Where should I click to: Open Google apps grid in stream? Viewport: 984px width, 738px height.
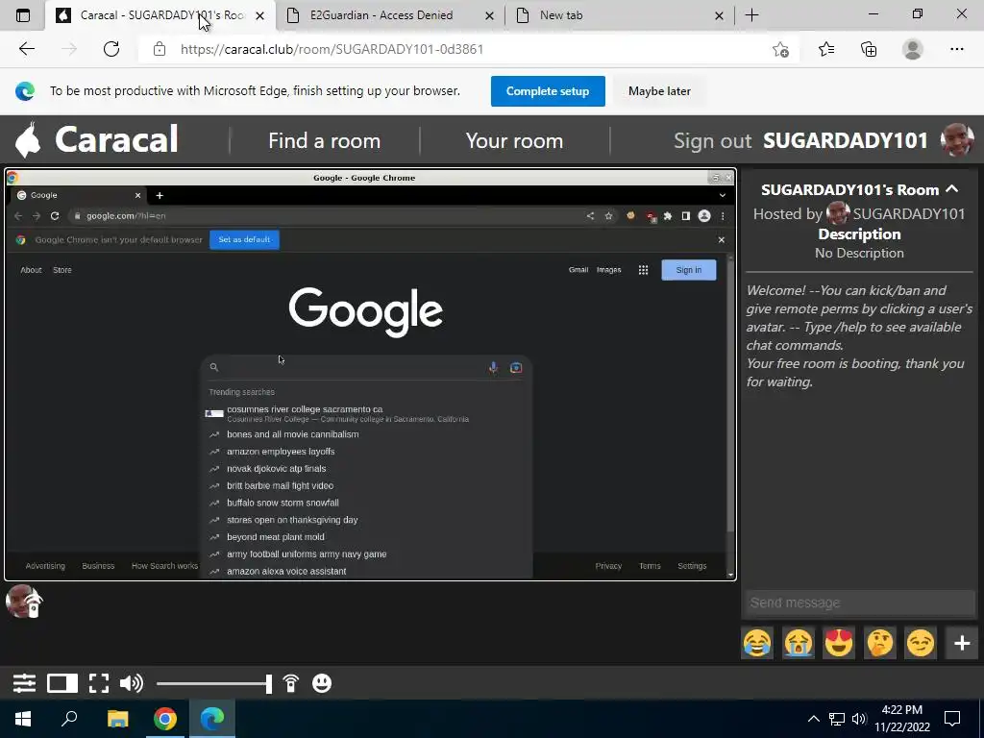click(x=643, y=270)
